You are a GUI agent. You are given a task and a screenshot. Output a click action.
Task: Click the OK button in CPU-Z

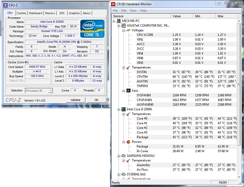click(x=96, y=100)
